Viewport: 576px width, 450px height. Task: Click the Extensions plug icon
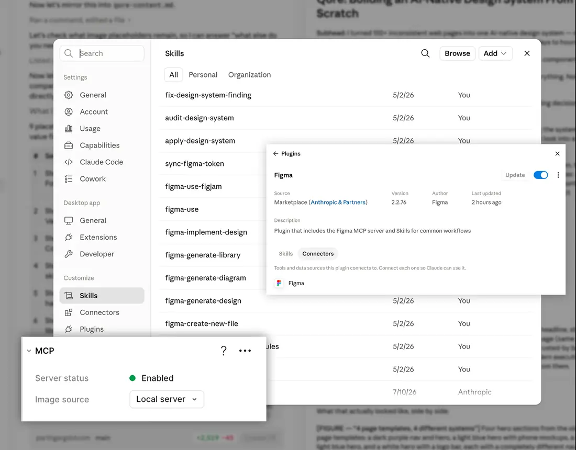[x=69, y=237]
